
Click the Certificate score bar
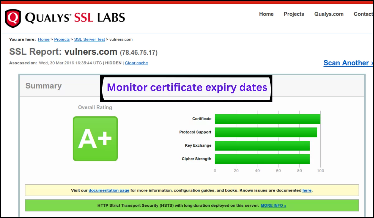[x=267, y=119]
